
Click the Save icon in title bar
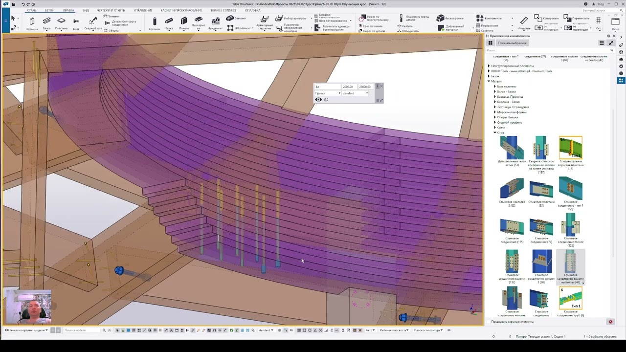(13, 4)
